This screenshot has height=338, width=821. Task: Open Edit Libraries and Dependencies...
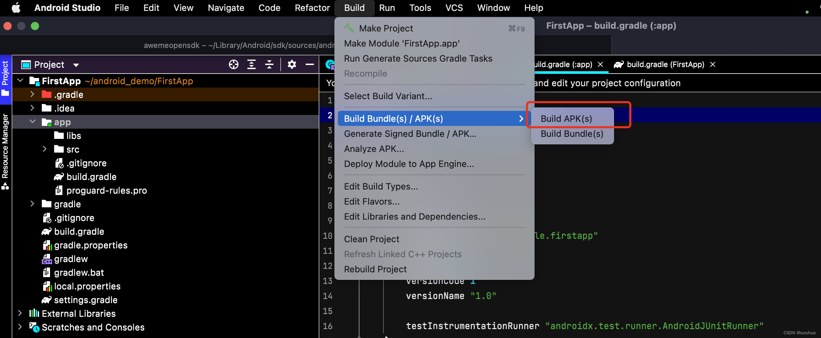click(434, 217)
